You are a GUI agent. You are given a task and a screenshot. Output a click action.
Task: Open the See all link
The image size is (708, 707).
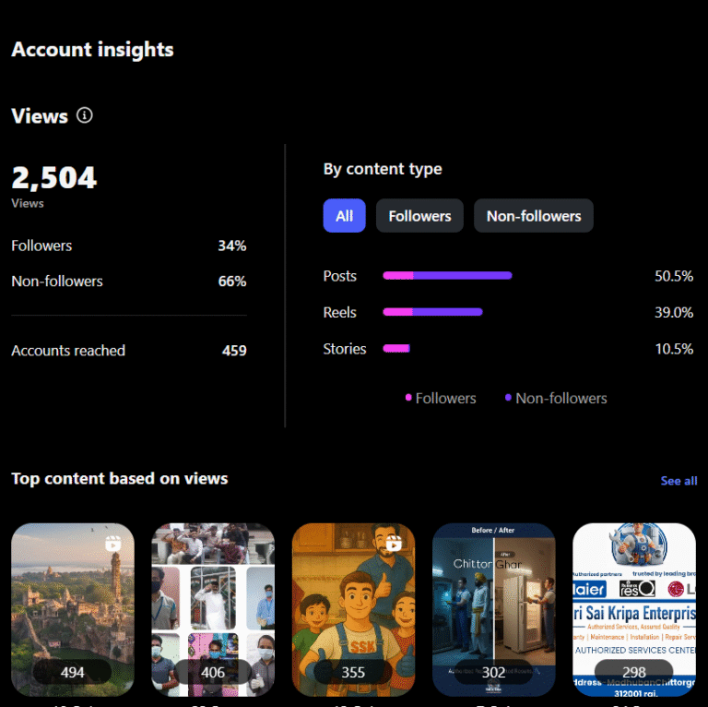pos(678,481)
